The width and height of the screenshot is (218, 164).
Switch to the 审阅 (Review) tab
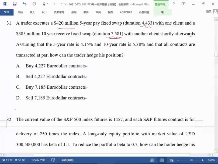(98, 12)
